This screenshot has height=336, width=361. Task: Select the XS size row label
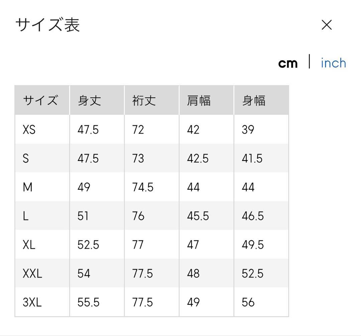[x=29, y=130]
